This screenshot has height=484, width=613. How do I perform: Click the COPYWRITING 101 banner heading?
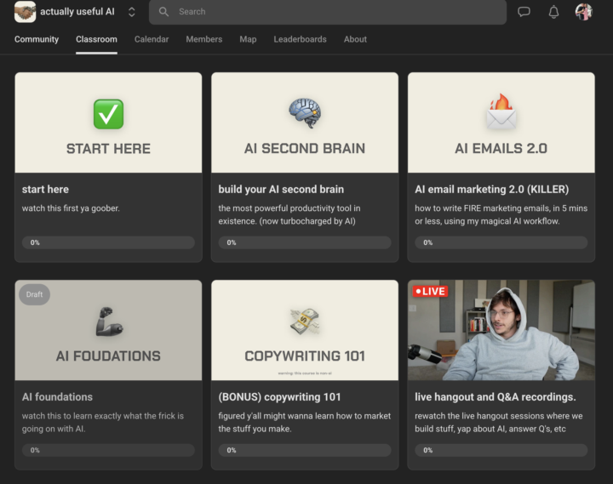(x=305, y=356)
